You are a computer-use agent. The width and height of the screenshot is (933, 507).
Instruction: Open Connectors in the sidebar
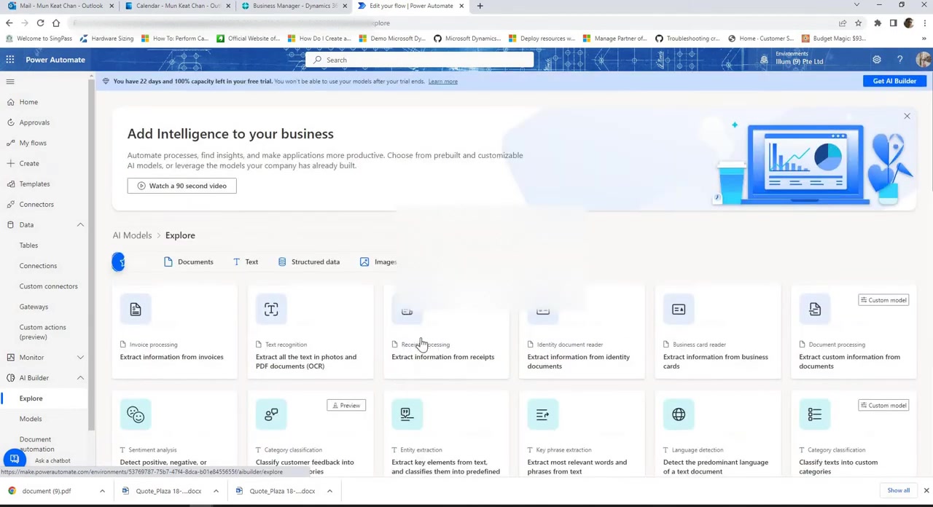pos(36,204)
